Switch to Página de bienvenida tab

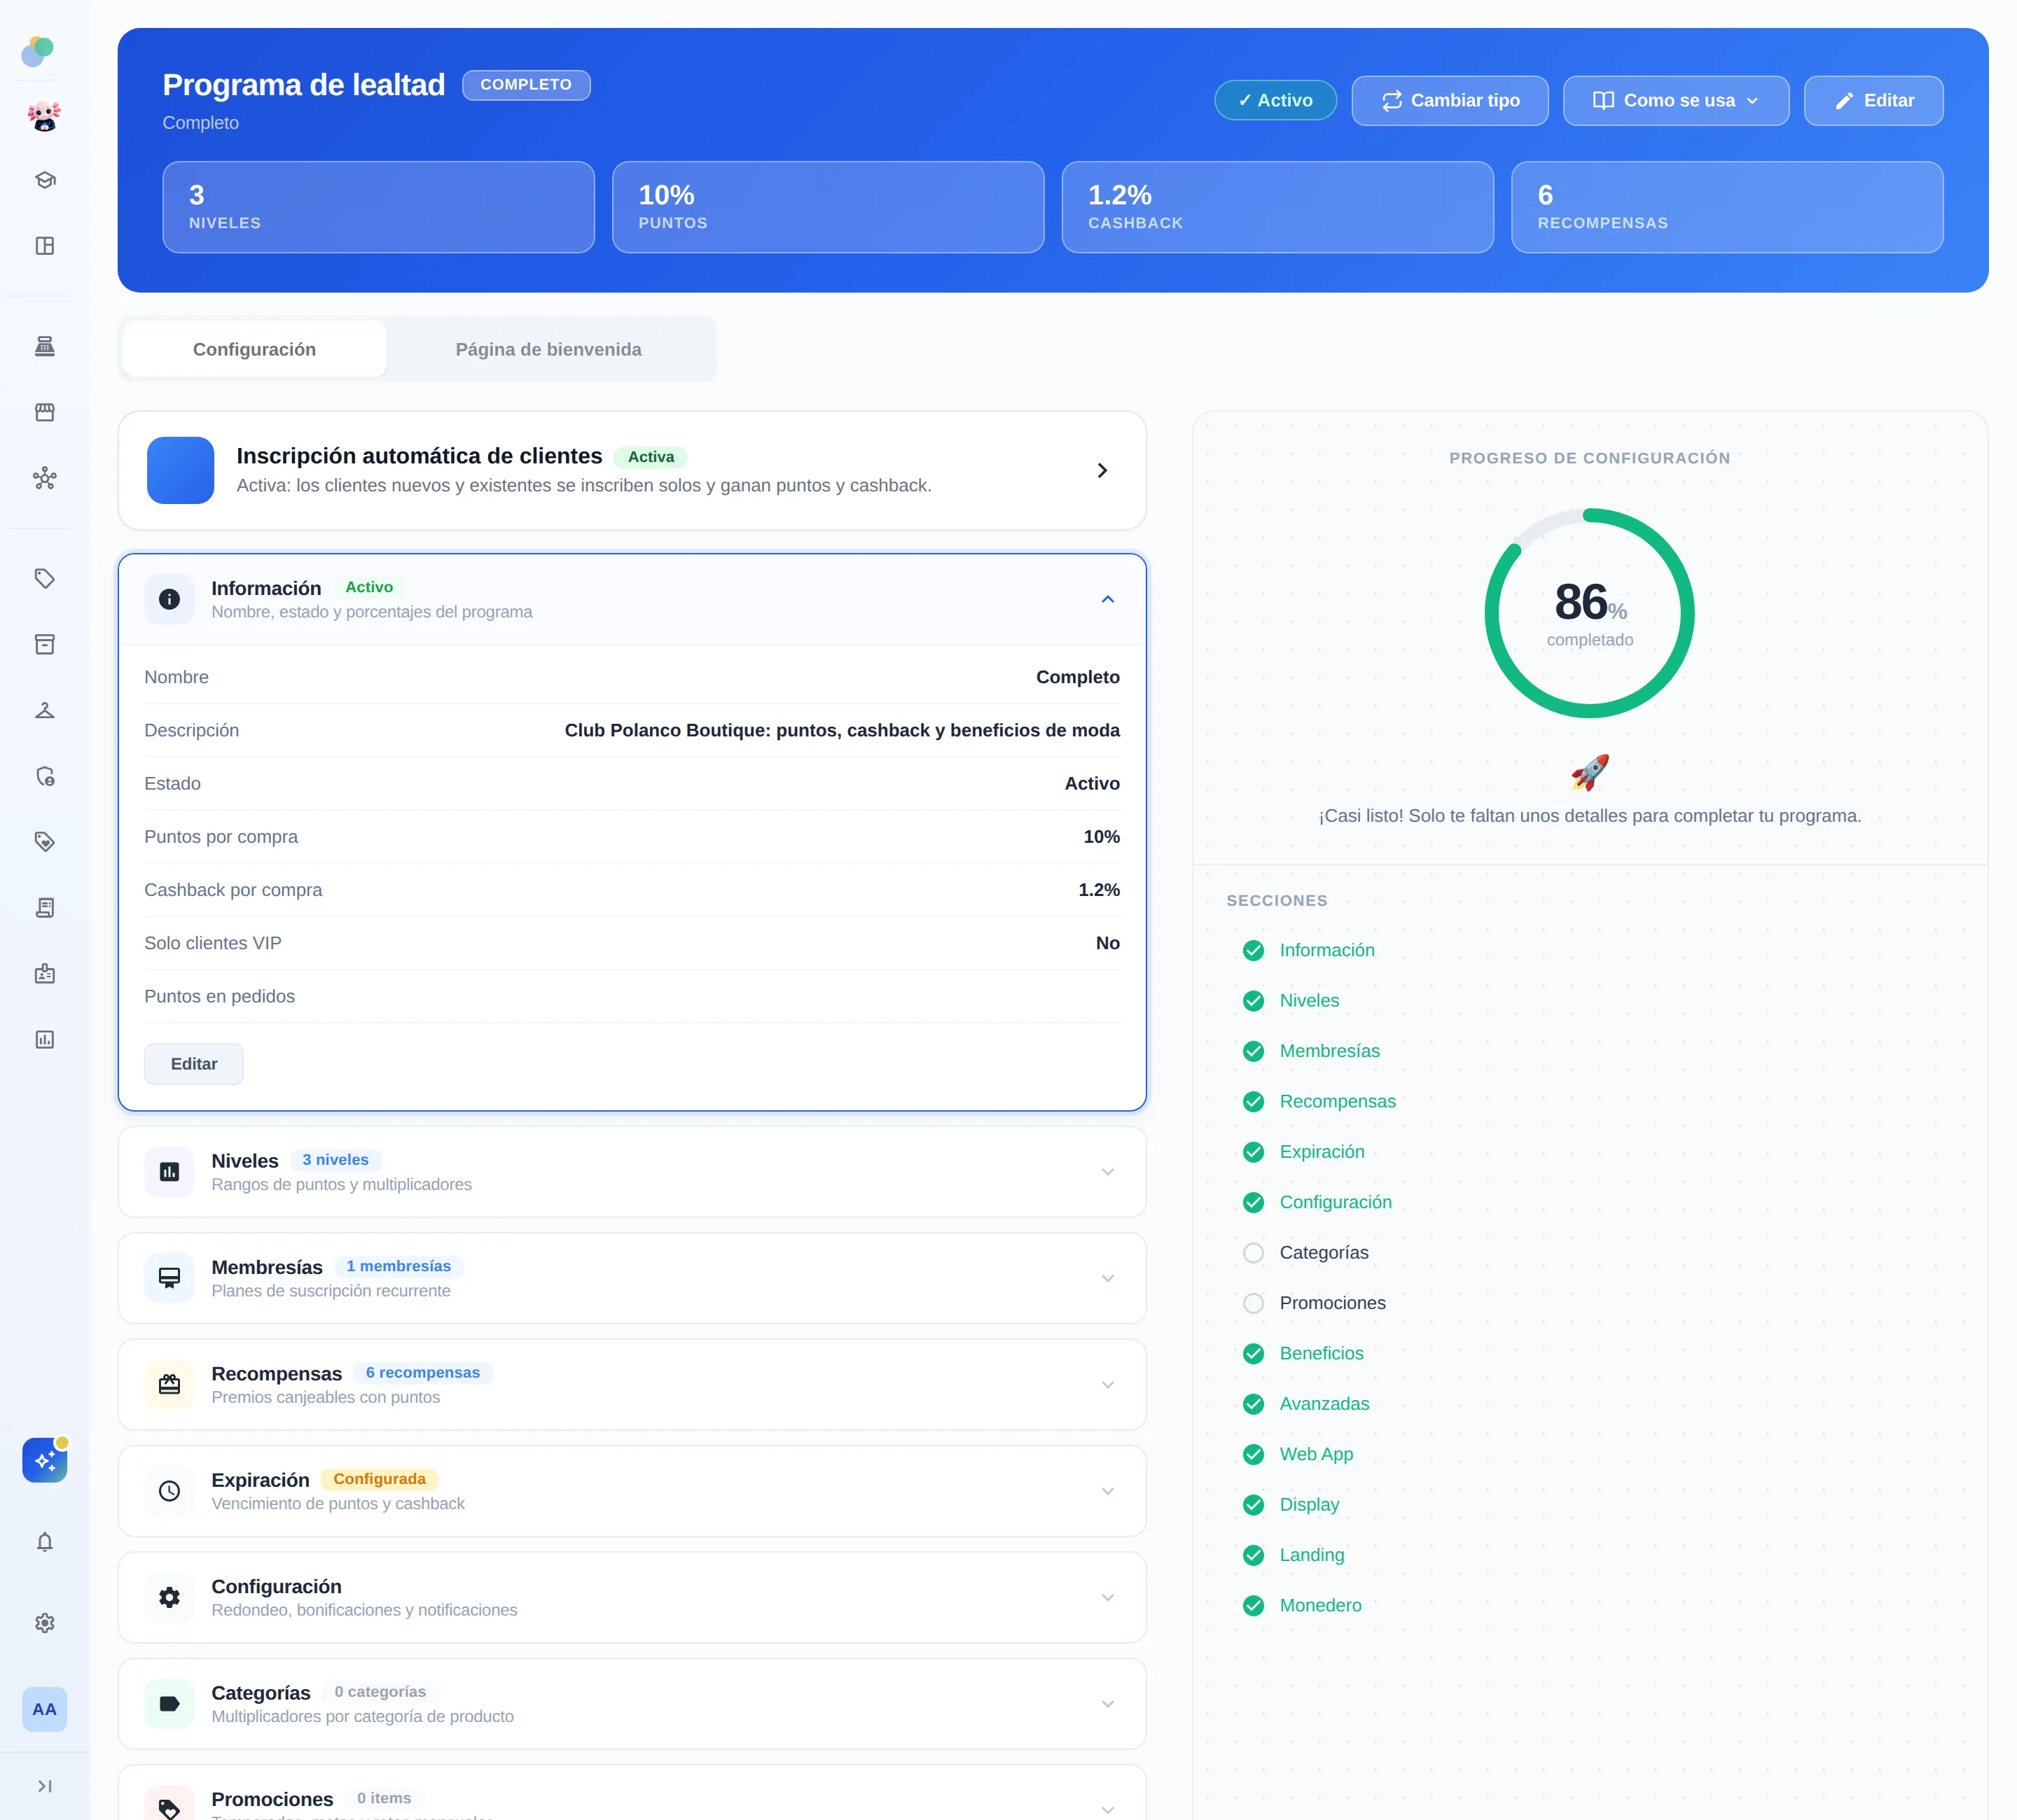click(x=548, y=349)
